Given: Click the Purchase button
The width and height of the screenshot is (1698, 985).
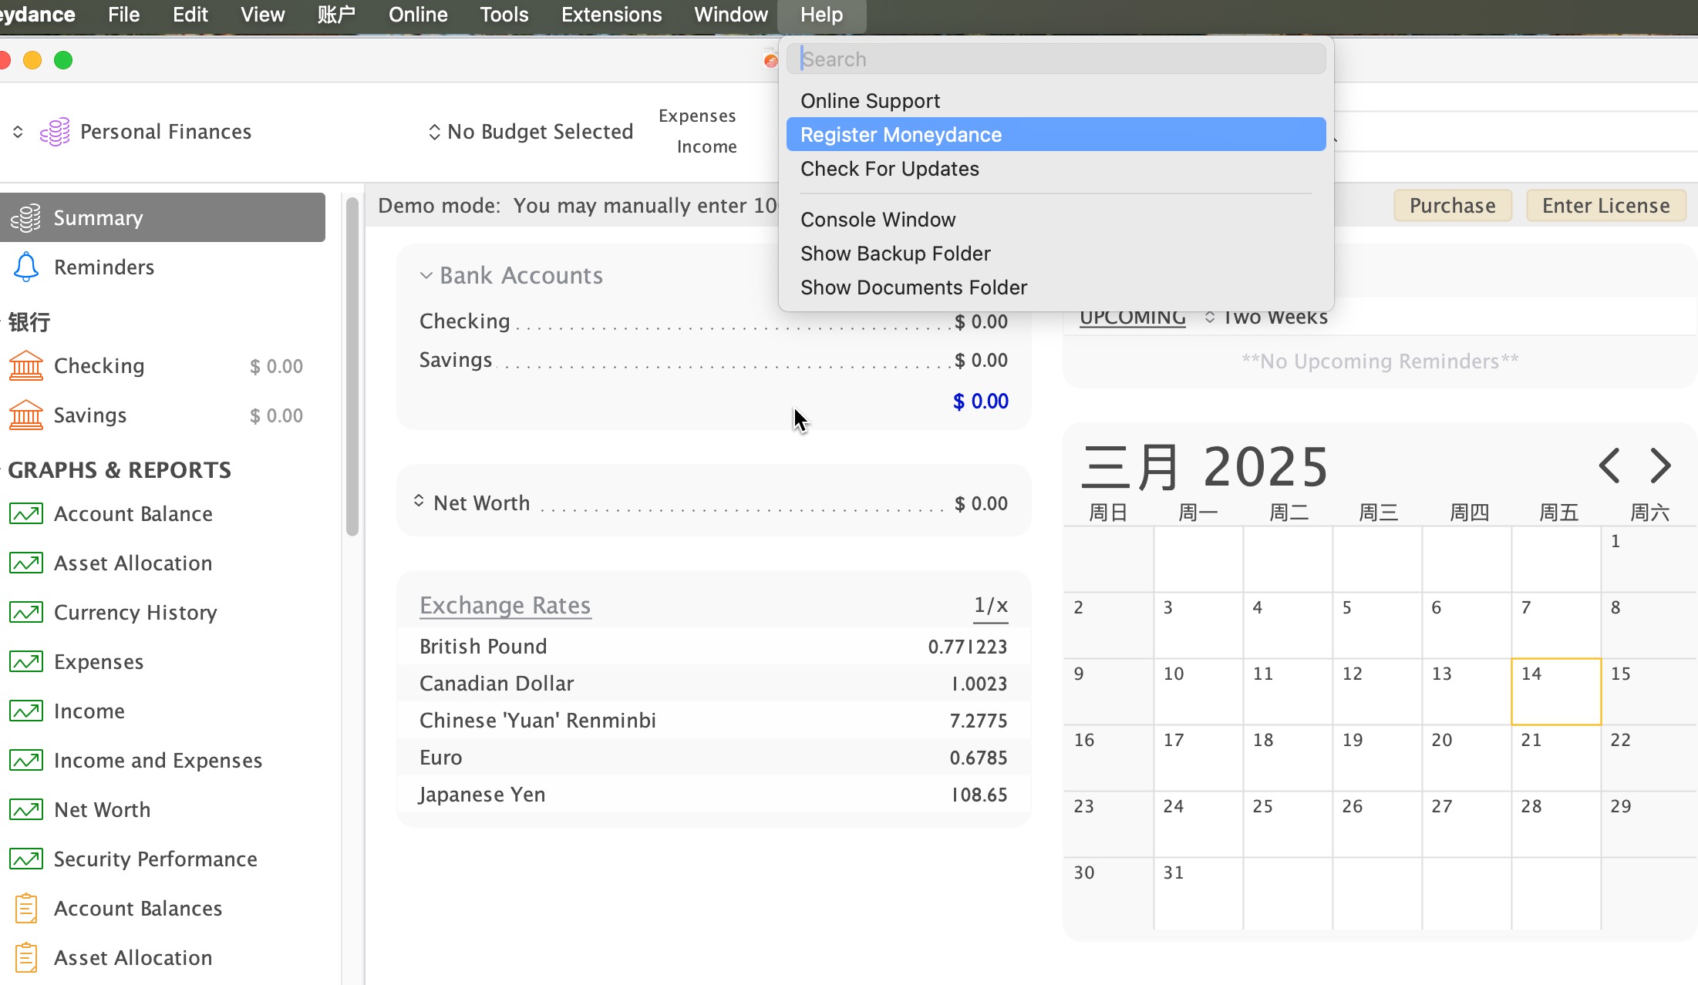Looking at the screenshot, I should pyautogui.click(x=1452, y=206).
